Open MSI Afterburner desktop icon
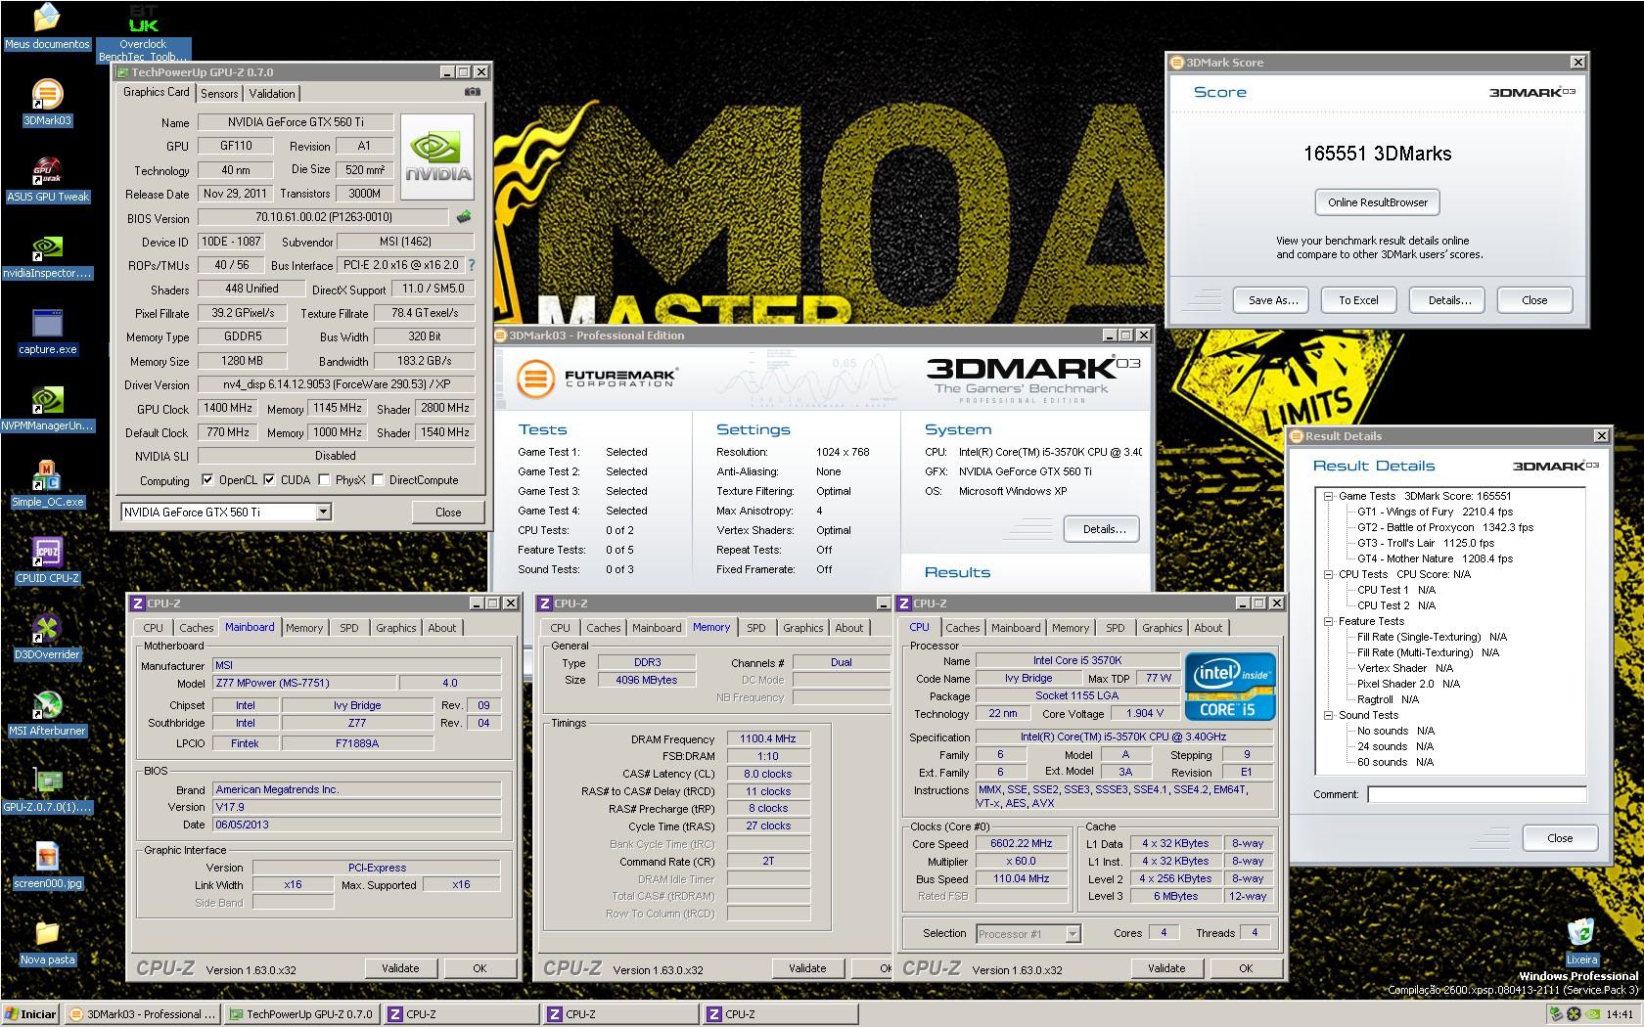The height and width of the screenshot is (1027, 1644). tap(47, 713)
